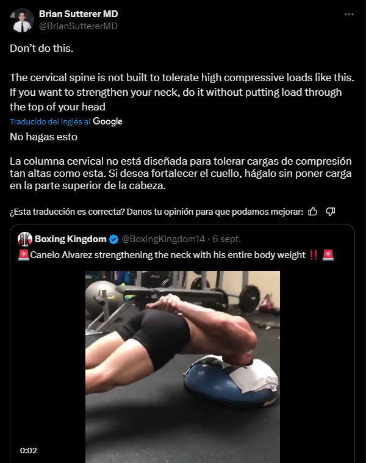Image resolution: width=366 pixels, height=463 pixels.
Task: Click the quoted tweet text about Canelo Alvarez
Action: coord(168,254)
